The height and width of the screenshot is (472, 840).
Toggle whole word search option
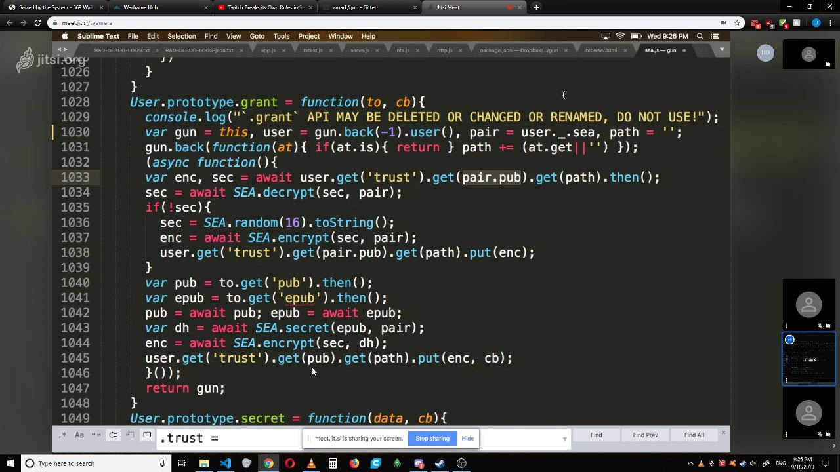pos(96,435)
